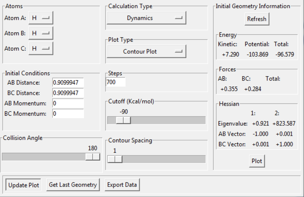
Task: Click the Plot button under Hessian
Action: [257, 161]
